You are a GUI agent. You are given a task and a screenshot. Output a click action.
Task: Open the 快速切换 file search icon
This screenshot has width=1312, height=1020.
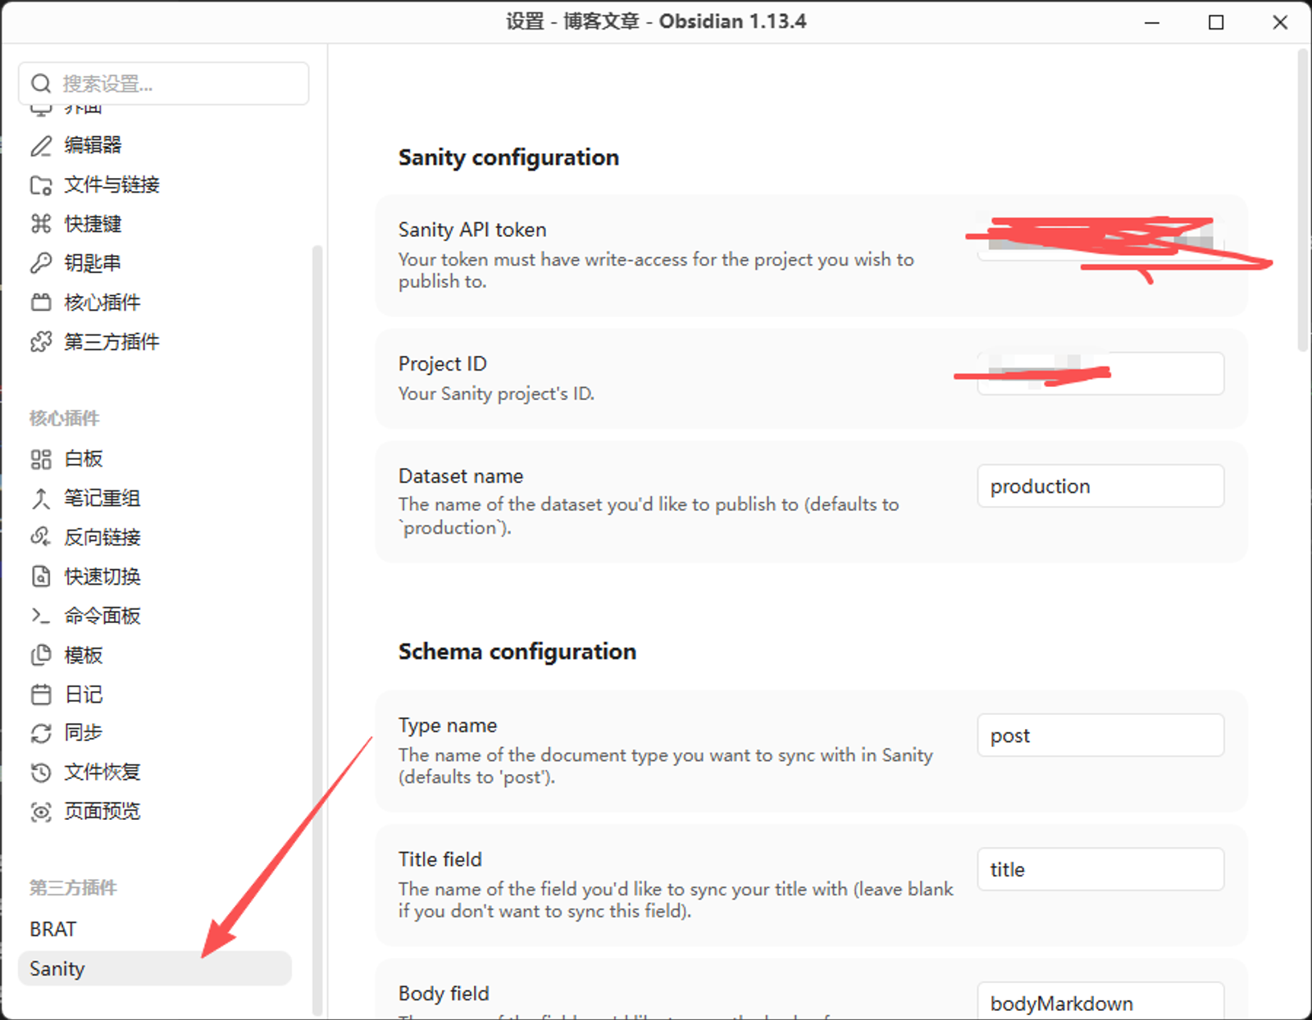[41, 576]
